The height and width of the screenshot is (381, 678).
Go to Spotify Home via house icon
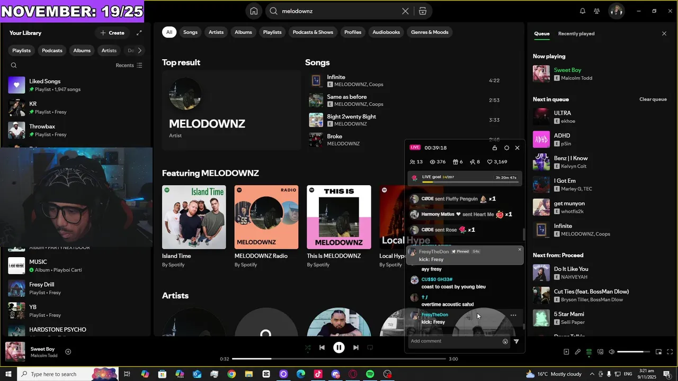pos(254,11)
